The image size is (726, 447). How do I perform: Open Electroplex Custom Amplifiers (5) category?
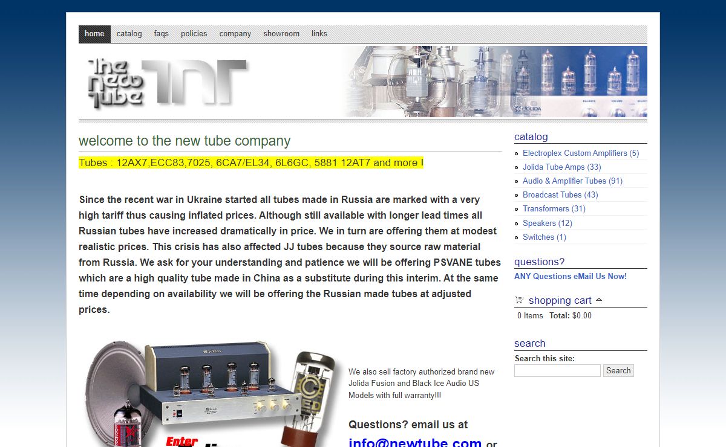click(x=581, y=153)
